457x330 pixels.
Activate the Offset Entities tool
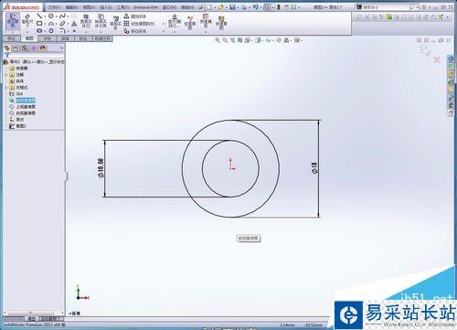pyautogui.click(x=115, y=22)
